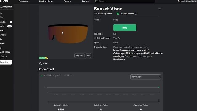
Task: Click the favorite star icon
Action: 41,64
